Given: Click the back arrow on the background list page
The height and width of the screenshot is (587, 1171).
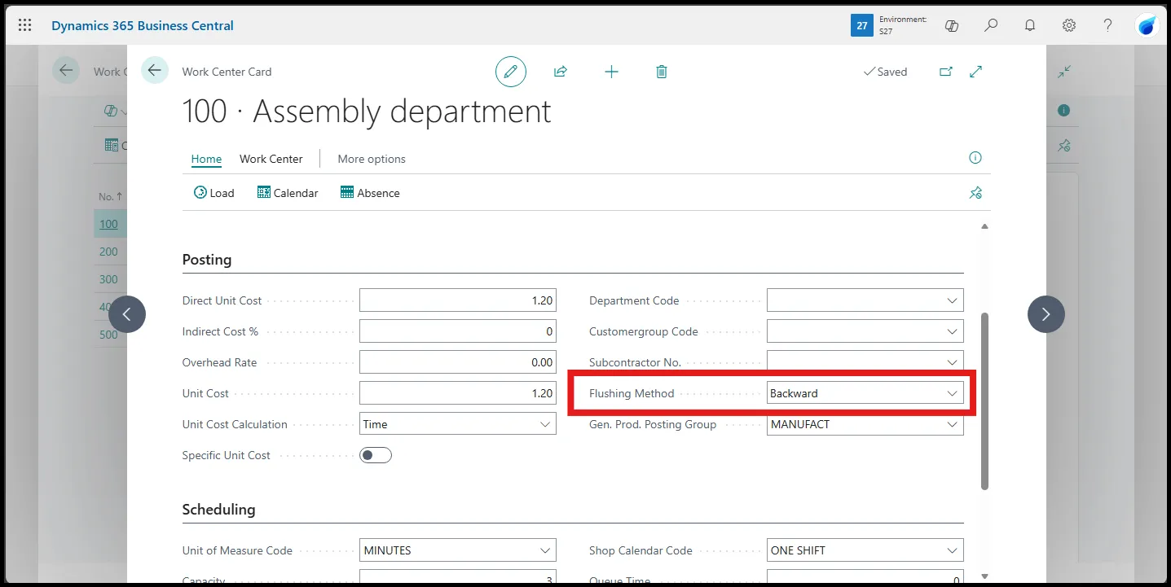Looking at the screenshot, I should click(66, 71).
